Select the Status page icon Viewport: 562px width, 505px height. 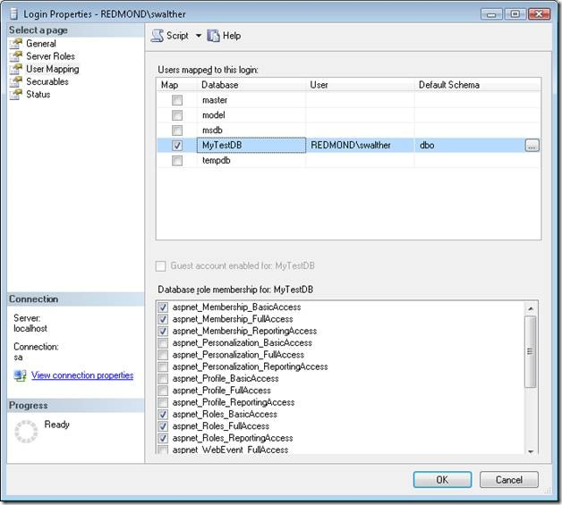click(x=15, y=94)
